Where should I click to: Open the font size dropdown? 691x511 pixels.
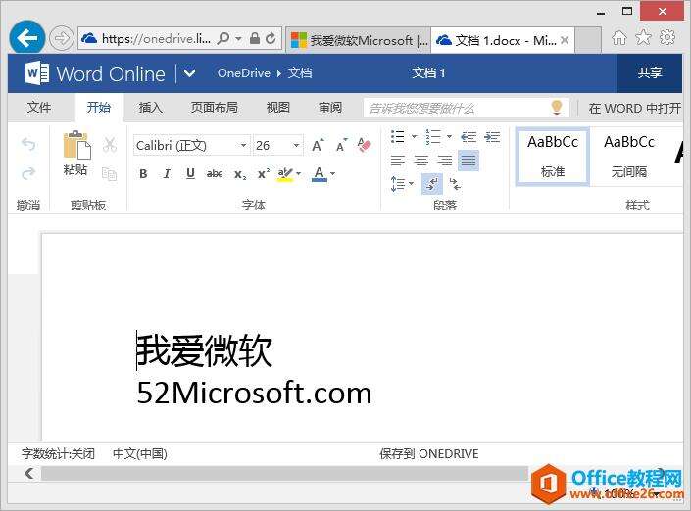point(296,146)
